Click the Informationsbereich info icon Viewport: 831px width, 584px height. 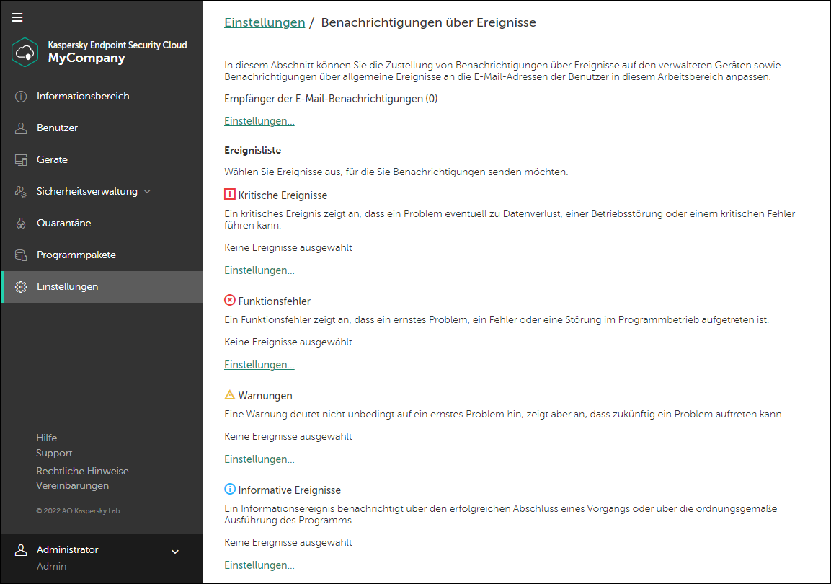(x=21, y=97)
